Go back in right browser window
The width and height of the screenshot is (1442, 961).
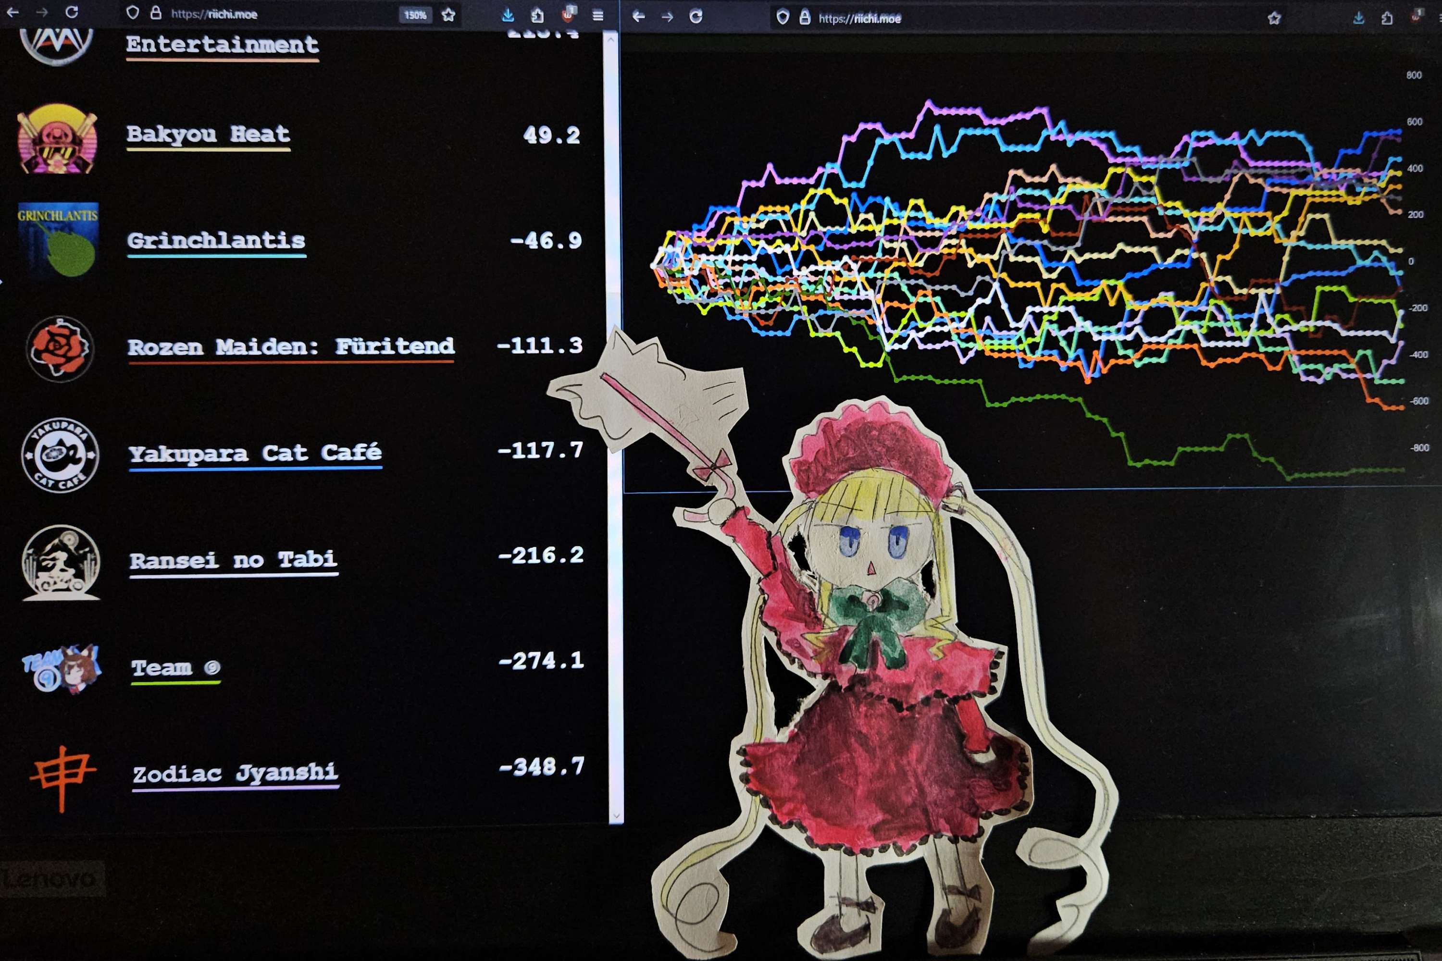click(638, 16)
